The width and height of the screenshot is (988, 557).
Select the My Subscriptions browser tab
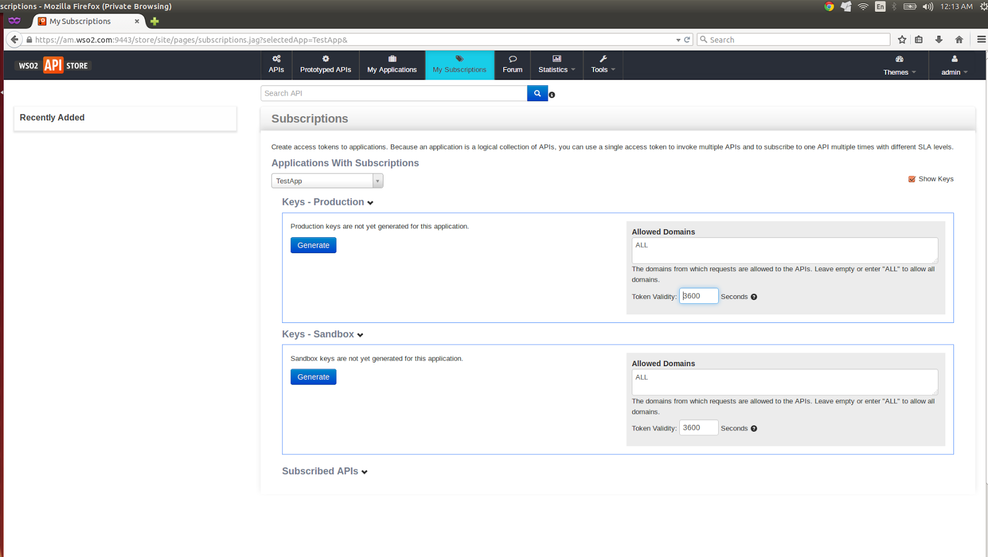tap(88, 21)
